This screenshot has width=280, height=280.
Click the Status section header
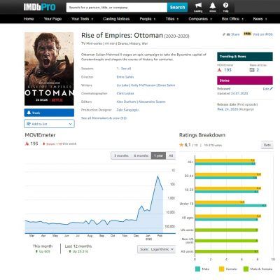point(245,80)
